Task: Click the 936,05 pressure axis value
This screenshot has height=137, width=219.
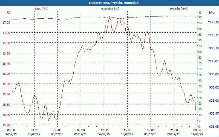Action: [x=214, y=74]
